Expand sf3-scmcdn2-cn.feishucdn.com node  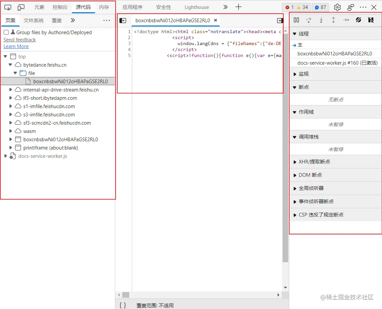(x=11, y=123)
